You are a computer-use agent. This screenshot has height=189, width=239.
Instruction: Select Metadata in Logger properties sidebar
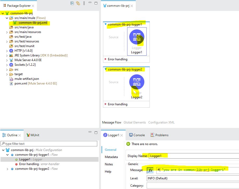(111, 157)
